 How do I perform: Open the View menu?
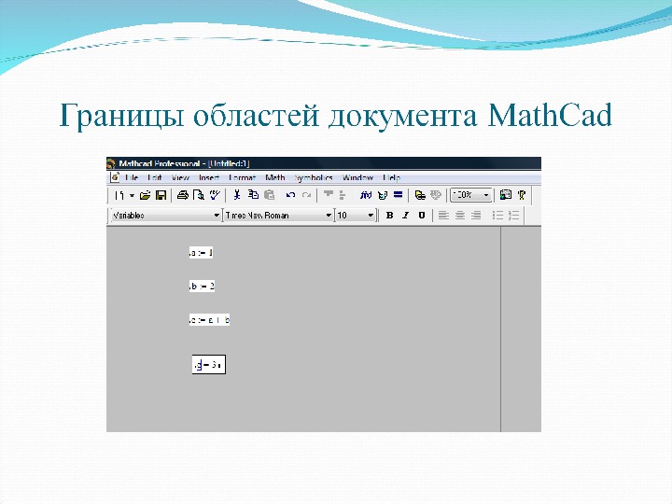[x=180, y=177]
